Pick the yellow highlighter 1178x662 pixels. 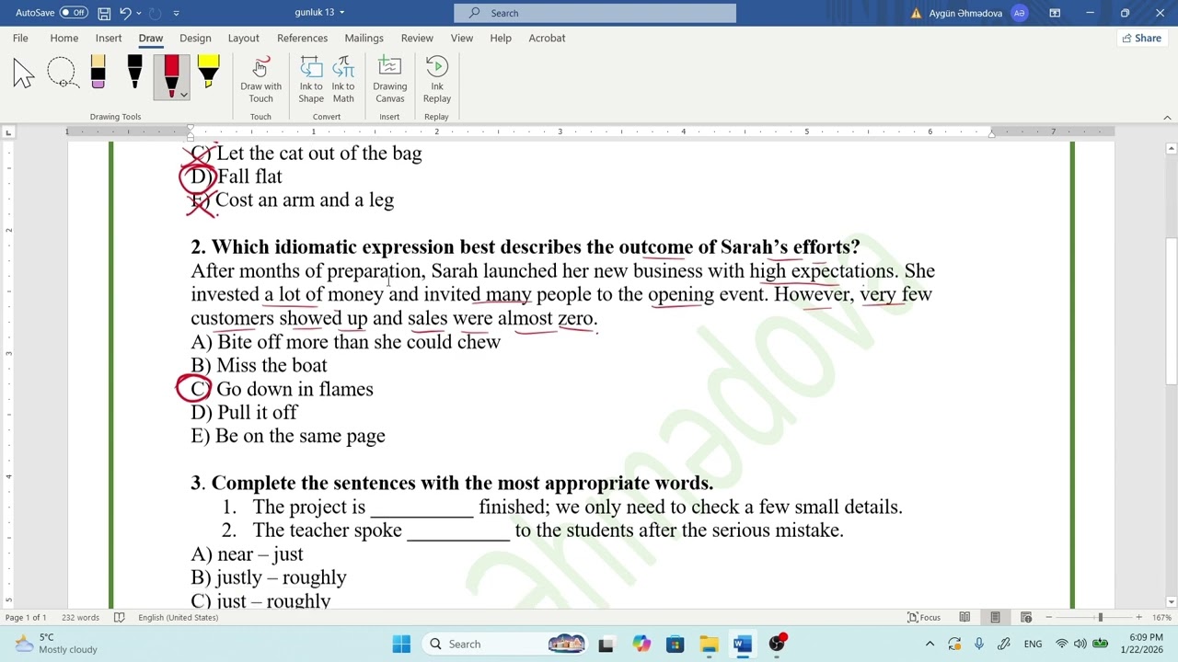click(x=208, y=73)
